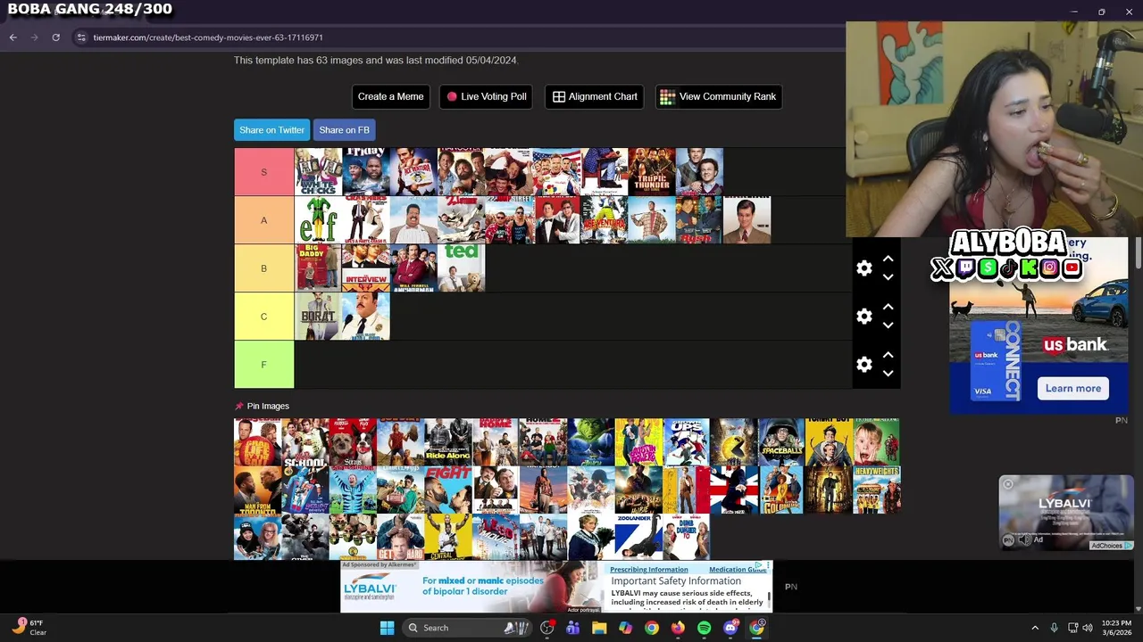Click the site info icon in address bar
Screen dimensions: 1143x642
(x=81, y=37)
